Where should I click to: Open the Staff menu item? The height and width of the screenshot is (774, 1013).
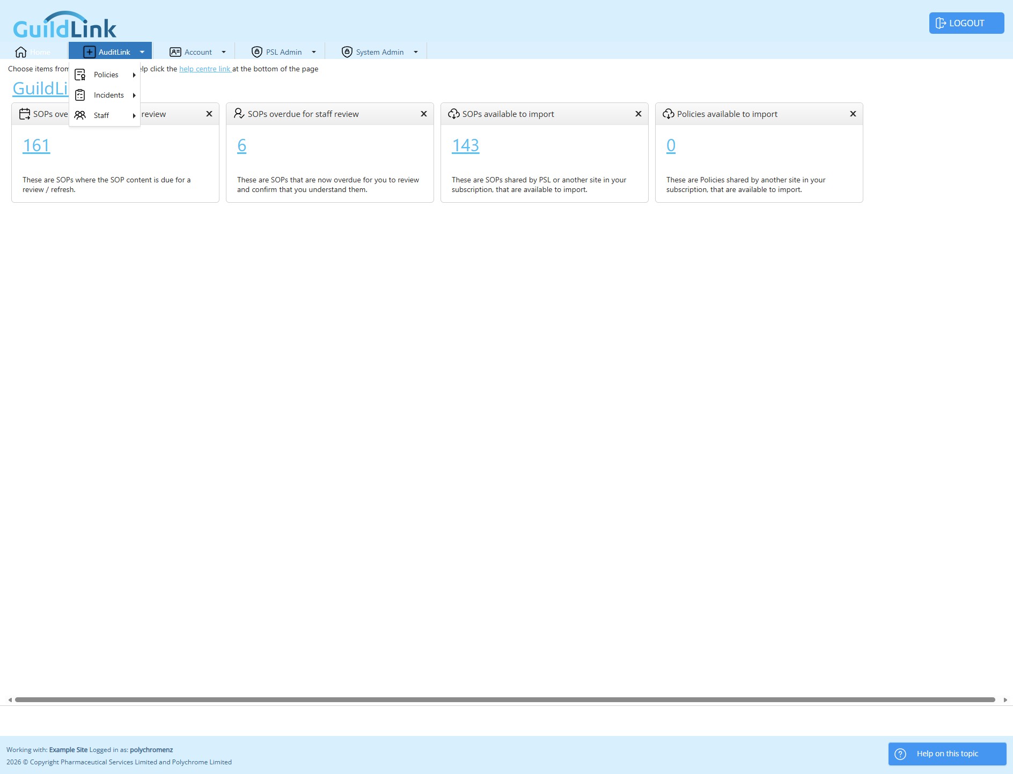click(105, 115)
